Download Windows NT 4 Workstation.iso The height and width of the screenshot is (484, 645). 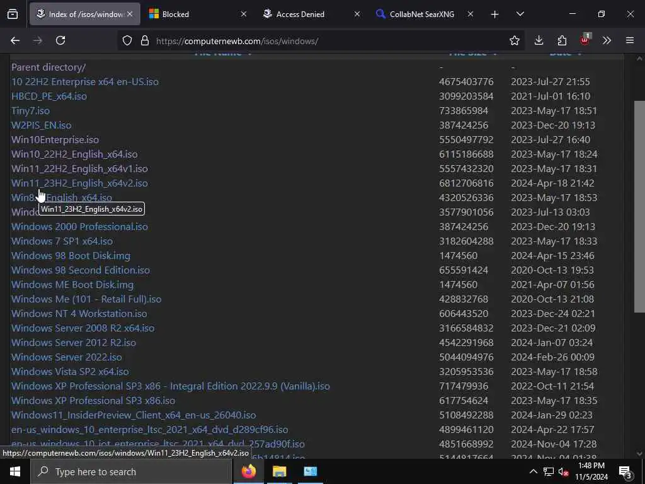[79, 313]
